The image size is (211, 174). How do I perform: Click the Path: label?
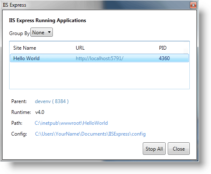(17, 123)
